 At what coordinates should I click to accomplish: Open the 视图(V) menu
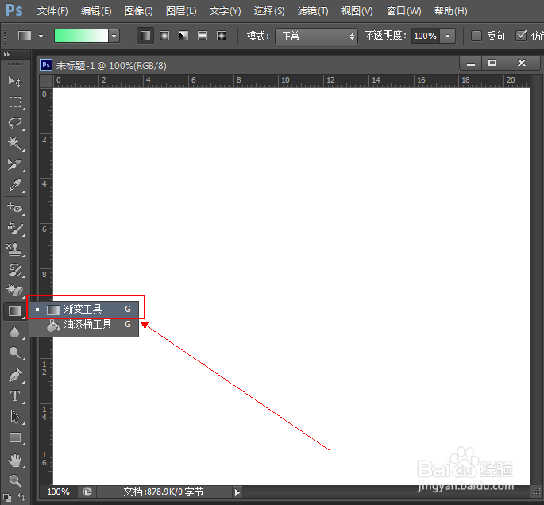(x=357, y=11)
